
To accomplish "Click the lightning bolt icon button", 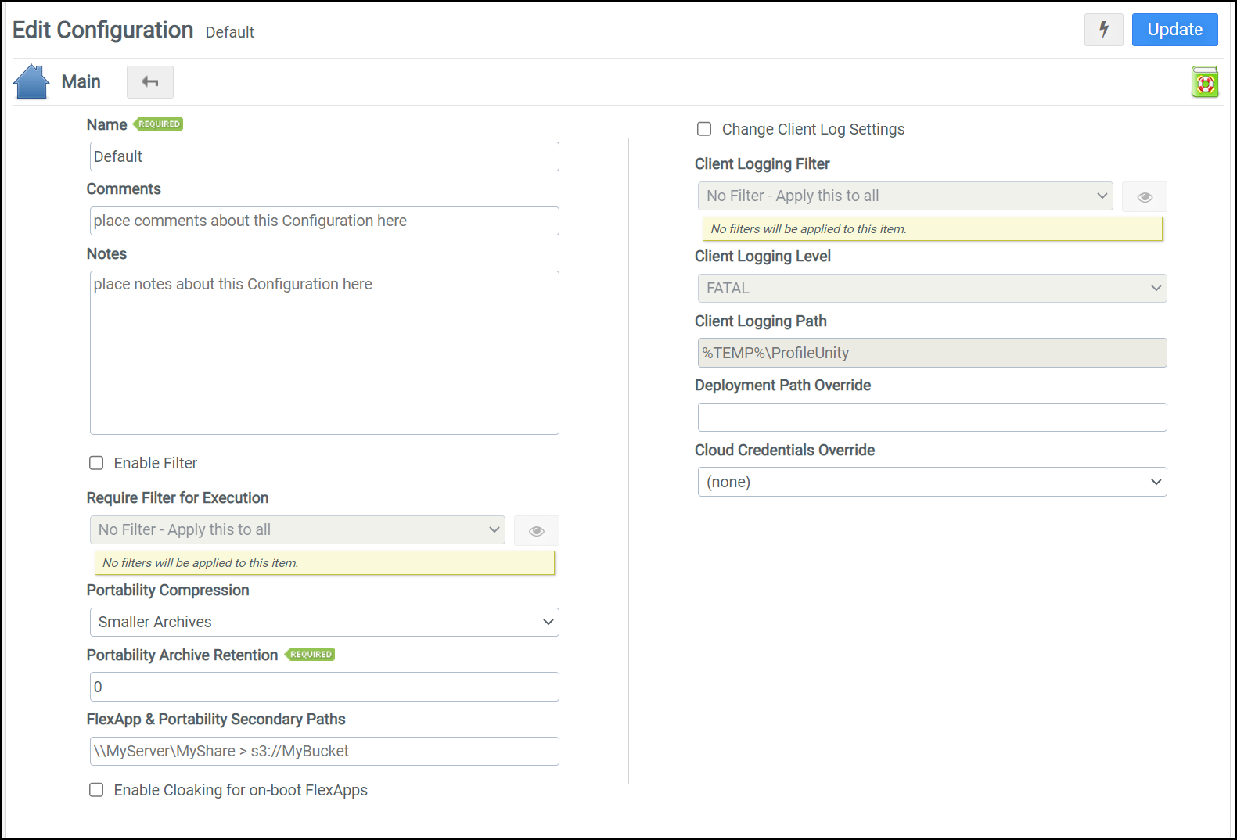I will (x=1103, y=30).
